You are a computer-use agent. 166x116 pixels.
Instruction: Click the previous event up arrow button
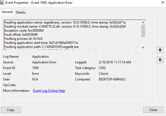[x=160, y=50]
